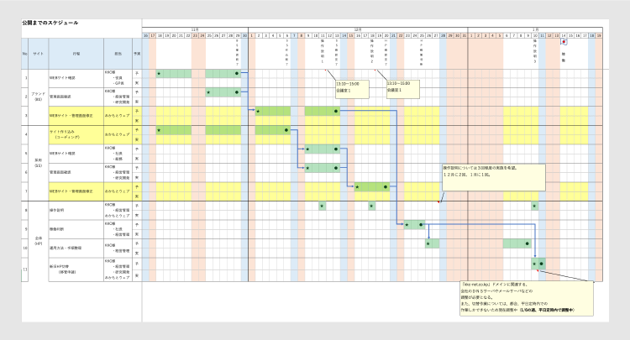Image resolution: width=630 pixels, height=340 pixels.
Task: Click the star marker in row 1 bar
Action: tap(159, 74)
